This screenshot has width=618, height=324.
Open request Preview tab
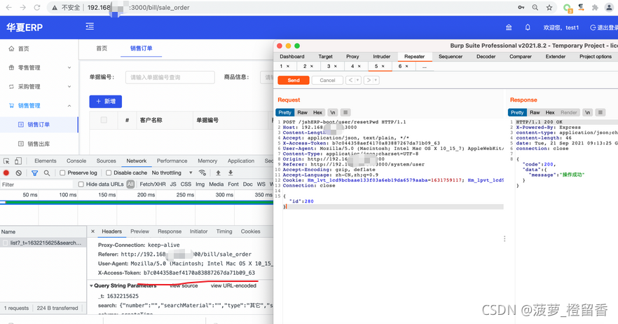140,231
